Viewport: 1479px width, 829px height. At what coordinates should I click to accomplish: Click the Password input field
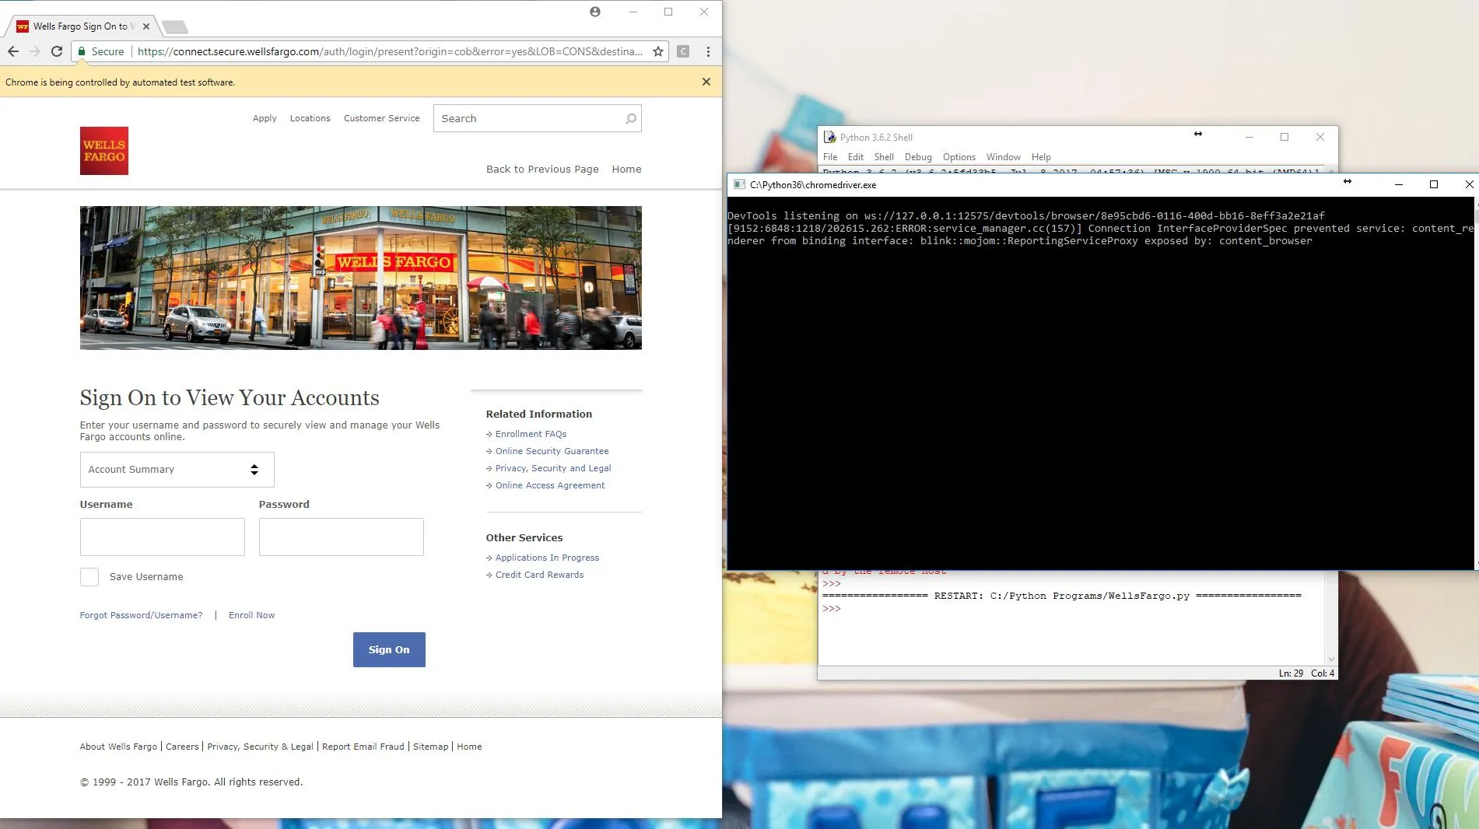point(342,537)
